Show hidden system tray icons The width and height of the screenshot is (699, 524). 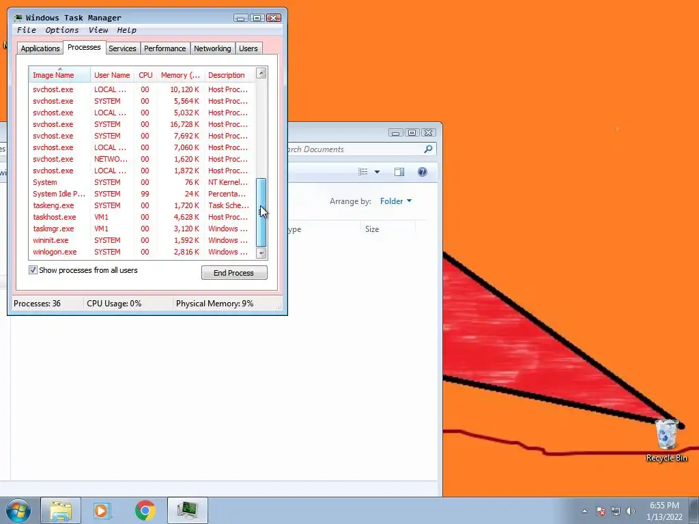click(x=584, y=511)
